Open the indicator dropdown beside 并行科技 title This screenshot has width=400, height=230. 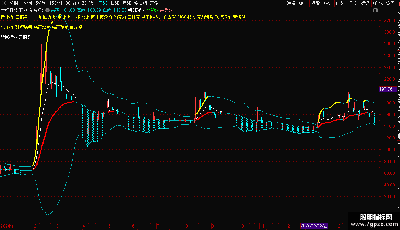coord(47,10)
